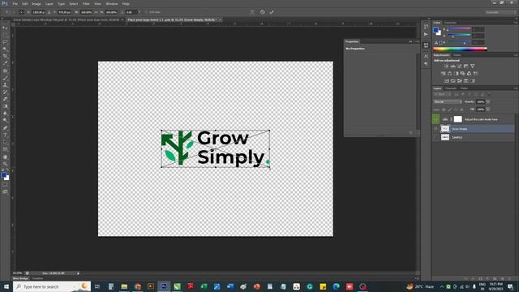
Task: Select the Eraser tool
Action: 5,99
